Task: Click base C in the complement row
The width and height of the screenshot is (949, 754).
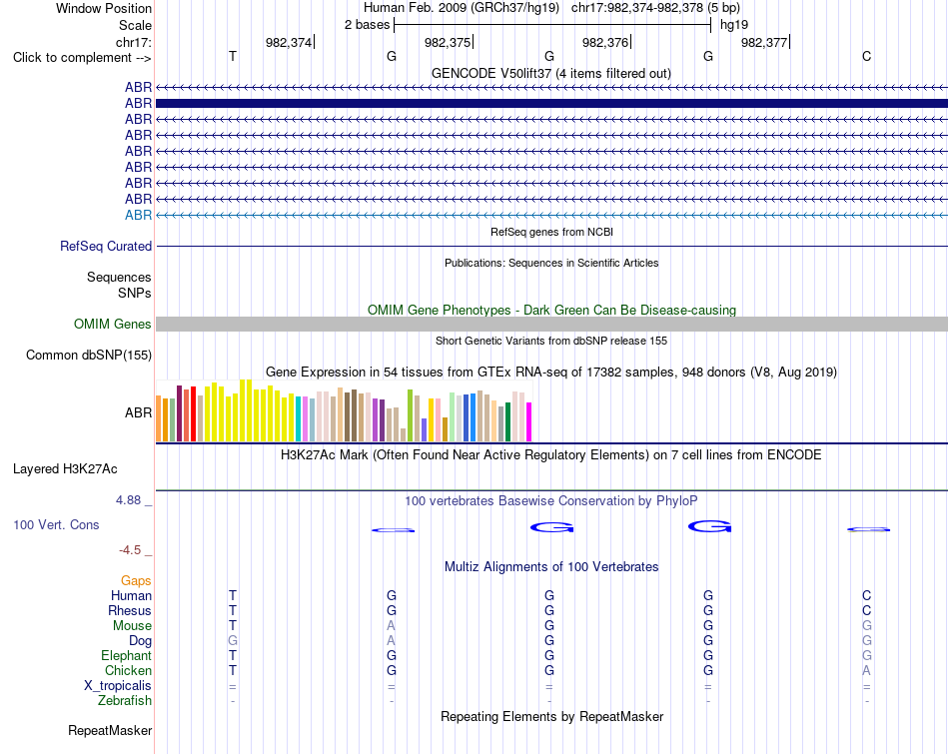Action: 867,56
